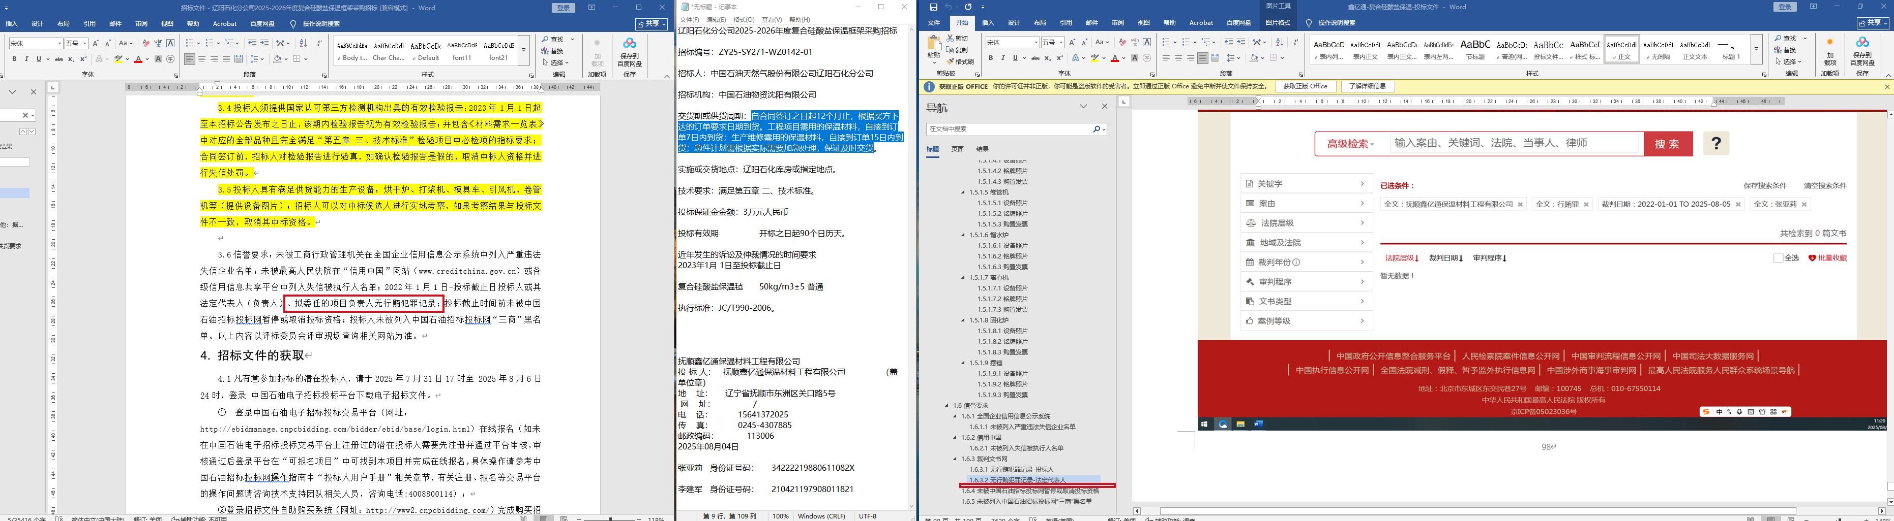This screenshot has height=521, width=1894.
Task: Toggle Bold in 招标文件 Word ribbon
Action: pyautogui.click(x=14, y=59)
